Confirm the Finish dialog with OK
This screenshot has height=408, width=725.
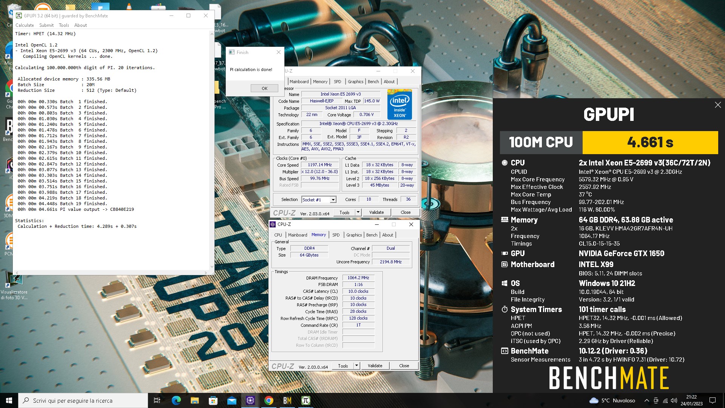264,88
